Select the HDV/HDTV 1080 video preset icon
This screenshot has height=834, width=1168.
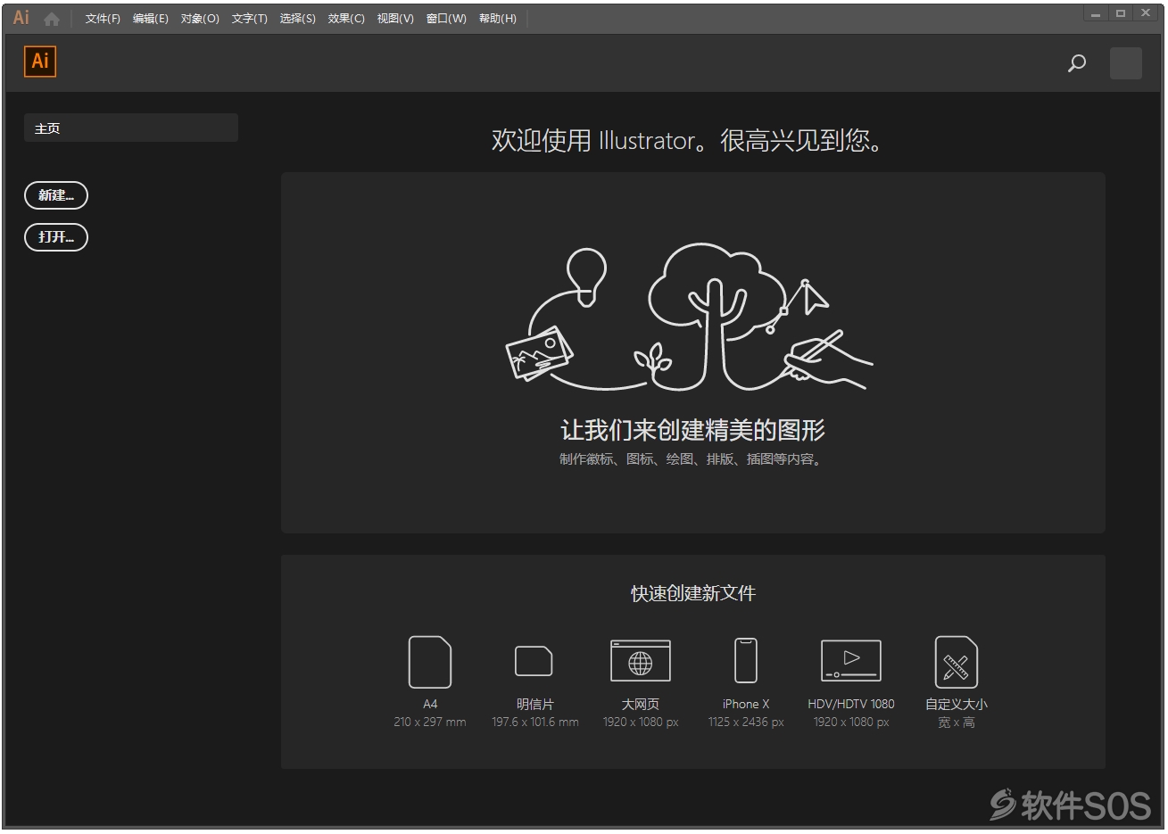click(851, 661)
